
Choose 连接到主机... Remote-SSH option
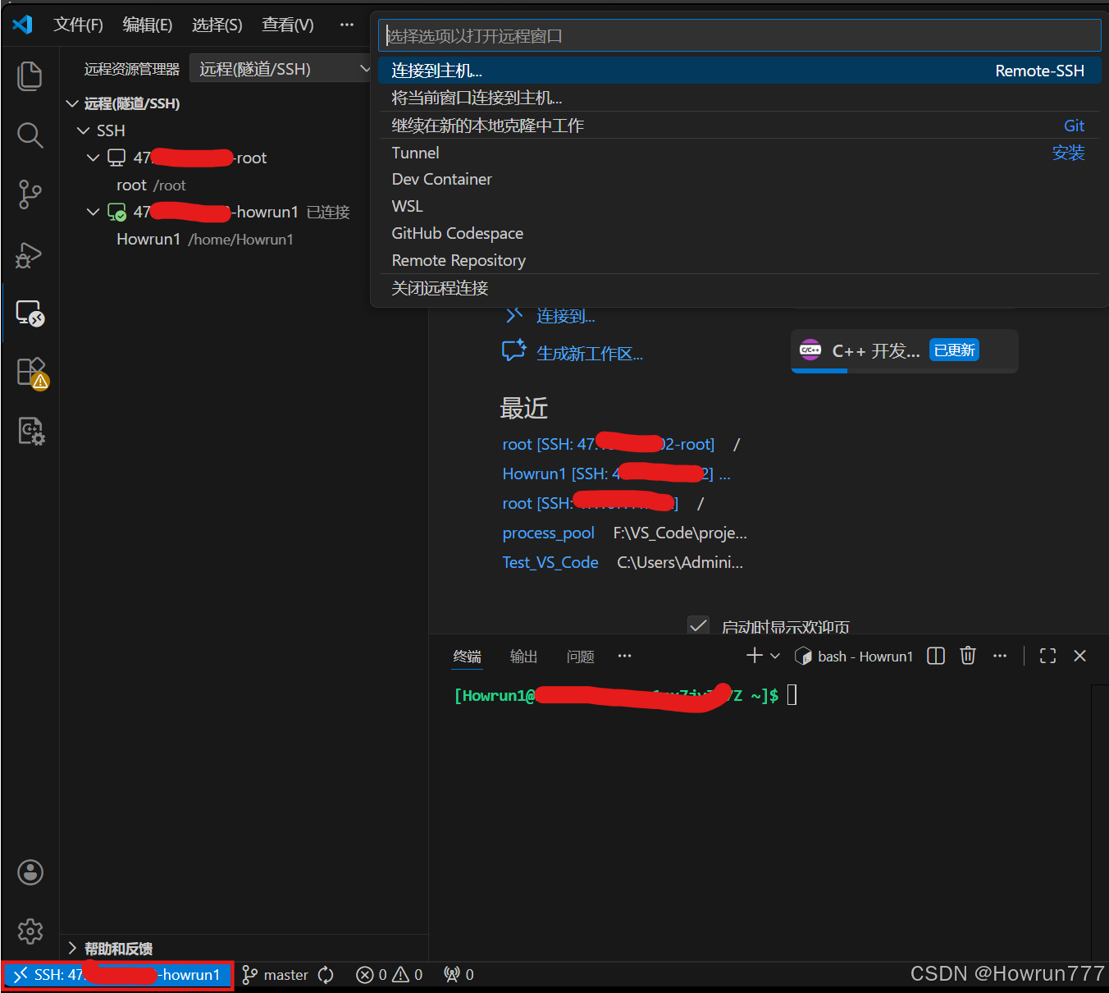tap(739, 71)
